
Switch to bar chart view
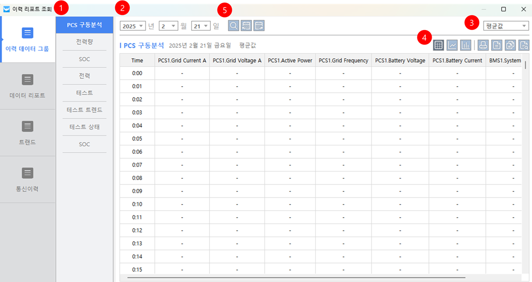click(465, 45)
